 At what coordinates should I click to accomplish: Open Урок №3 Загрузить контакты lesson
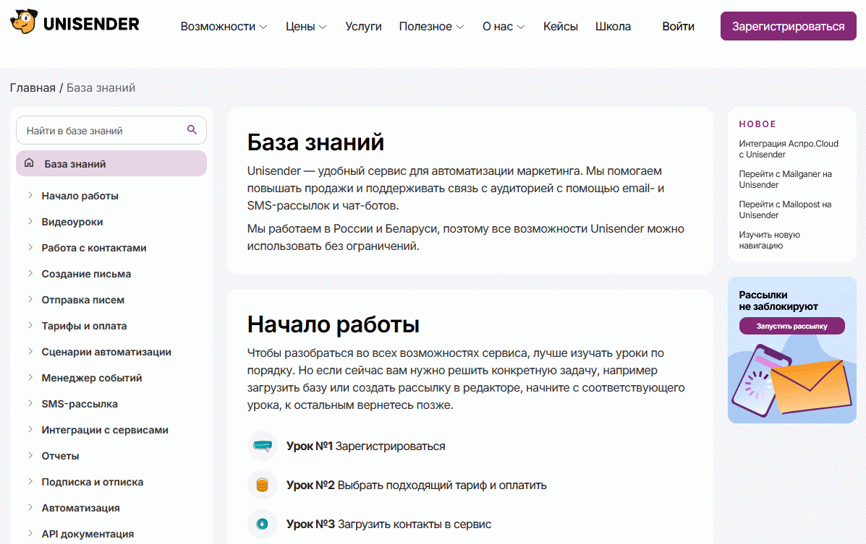[389, 524]
